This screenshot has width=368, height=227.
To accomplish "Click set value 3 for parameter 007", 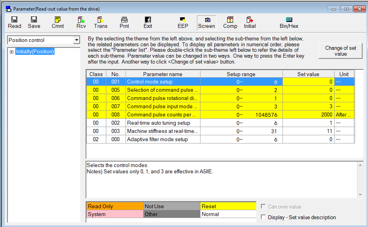I will click(308, 107).
